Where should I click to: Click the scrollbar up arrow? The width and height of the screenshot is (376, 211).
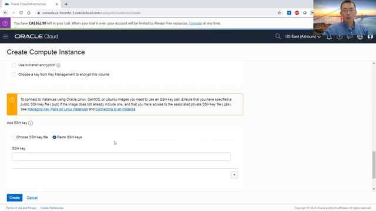pyautogui.click(x=374, y=63)
